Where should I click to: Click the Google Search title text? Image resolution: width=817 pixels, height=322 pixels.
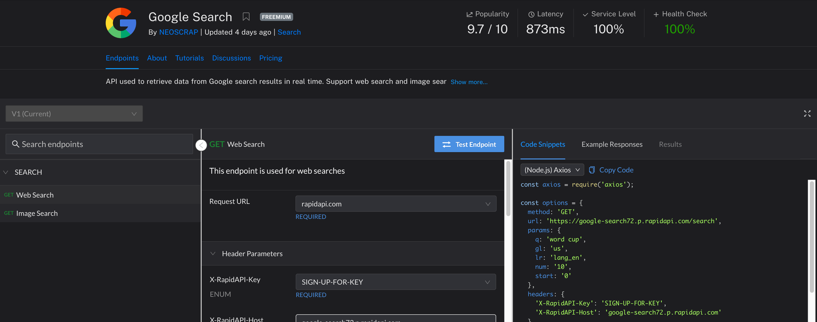190,17
